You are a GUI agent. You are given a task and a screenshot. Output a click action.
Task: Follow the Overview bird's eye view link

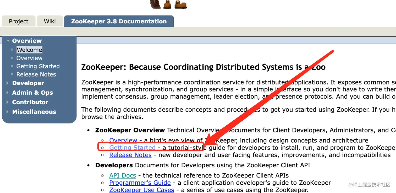pyautogui.click(x=123, y=140)
